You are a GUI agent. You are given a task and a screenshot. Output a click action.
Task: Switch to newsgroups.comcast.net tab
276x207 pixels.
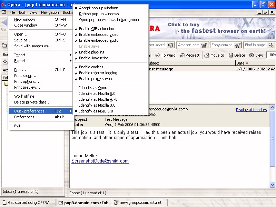tap(139, 203)
